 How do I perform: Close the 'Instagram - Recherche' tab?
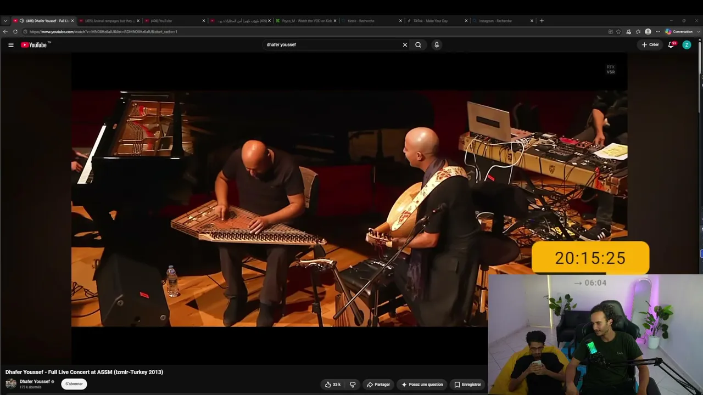coord(532,21)
